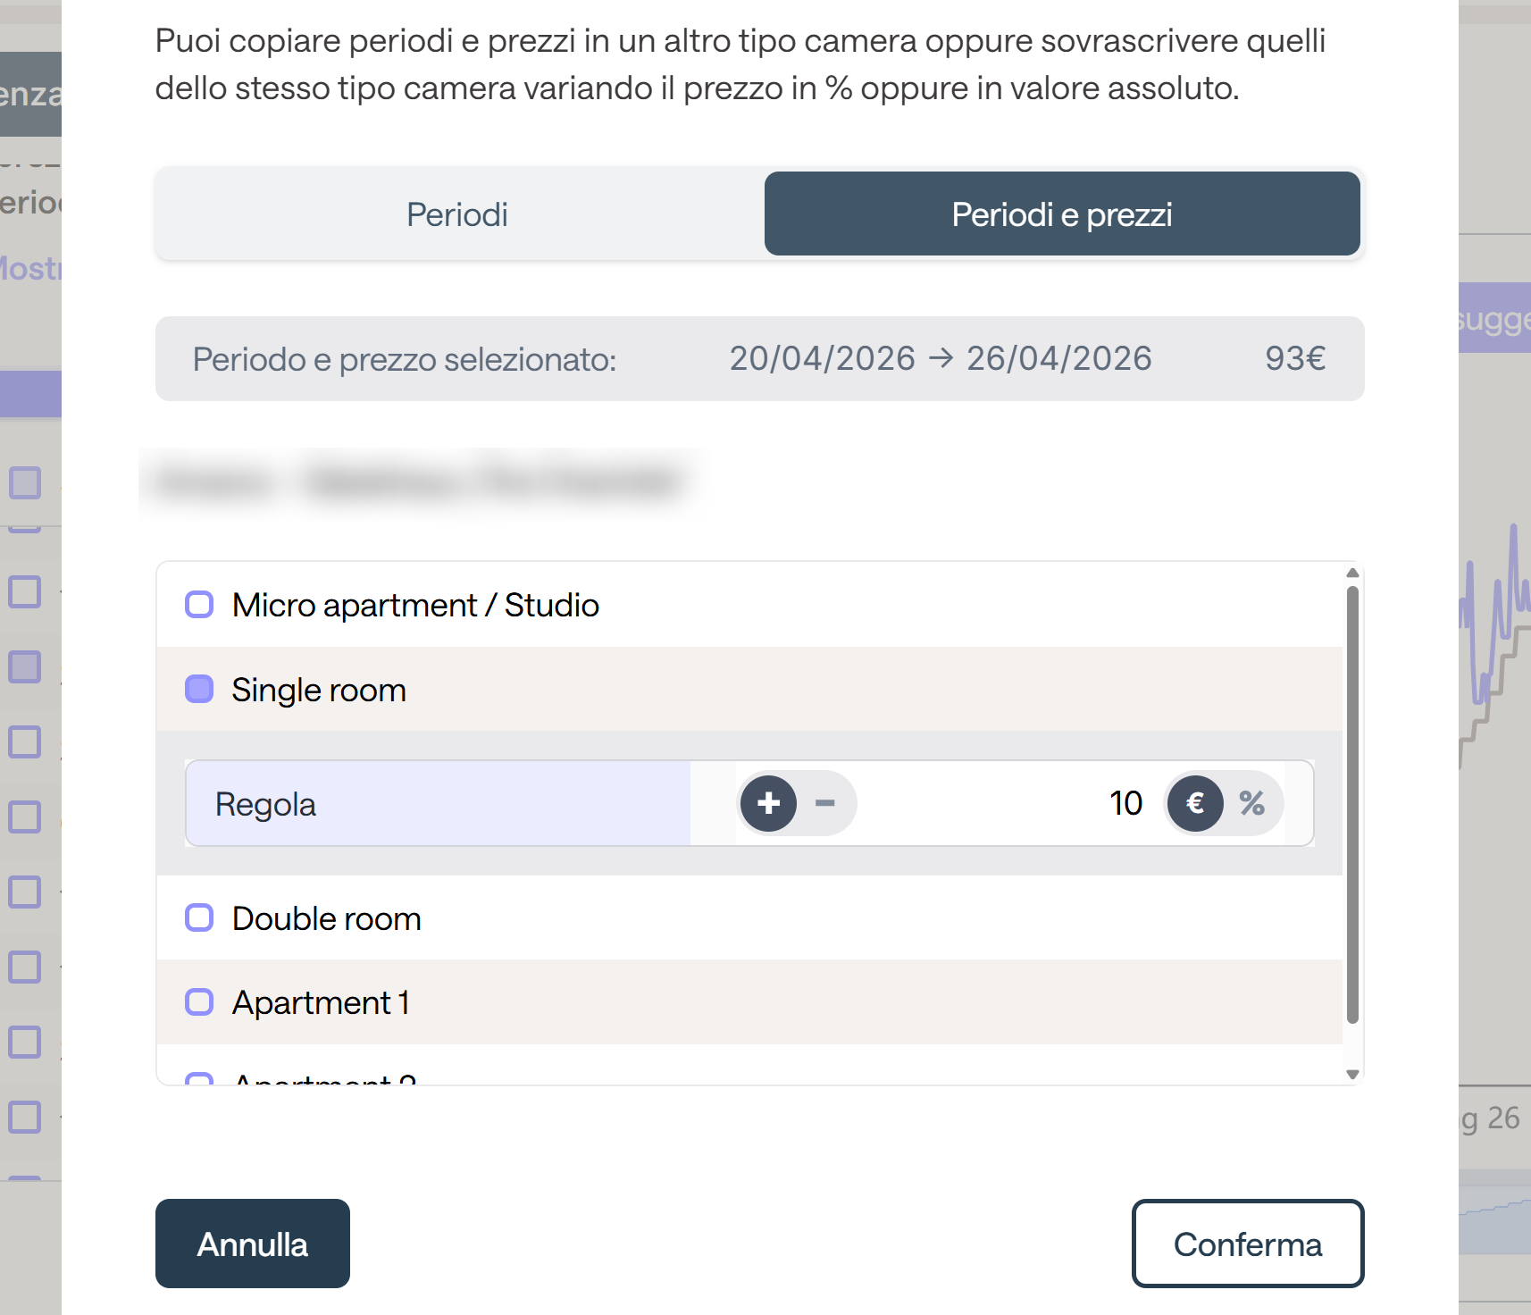
Task: Click the Double room row label
Action: point(327,918)
